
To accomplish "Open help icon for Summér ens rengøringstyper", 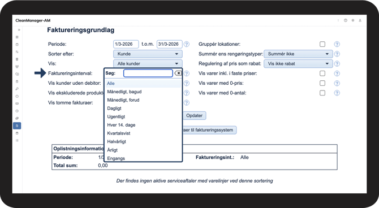I will tap(337, 54).
